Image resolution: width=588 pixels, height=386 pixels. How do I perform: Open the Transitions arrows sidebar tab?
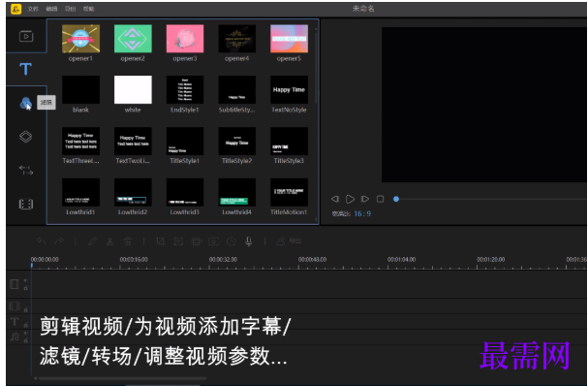click(26, 170)
